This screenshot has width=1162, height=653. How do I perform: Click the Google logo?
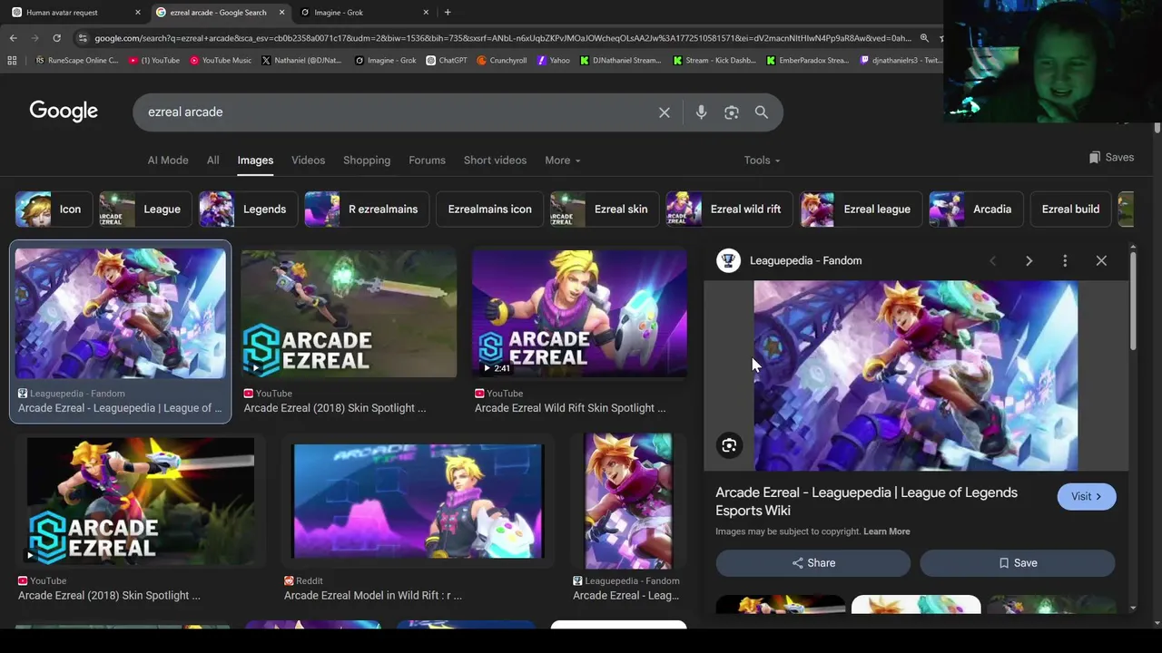point(64,111)
